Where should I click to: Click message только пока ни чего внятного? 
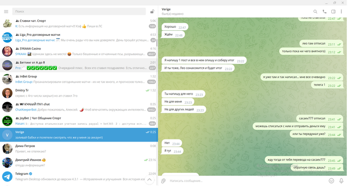[312, 52]
